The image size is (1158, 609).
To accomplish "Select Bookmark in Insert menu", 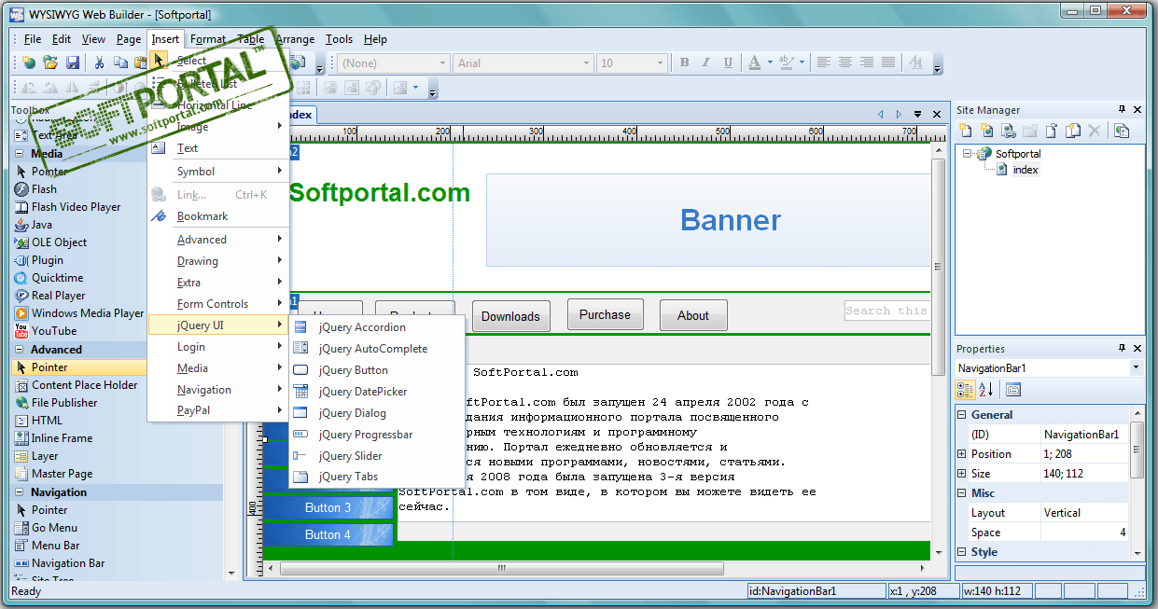I will (218, 216).
